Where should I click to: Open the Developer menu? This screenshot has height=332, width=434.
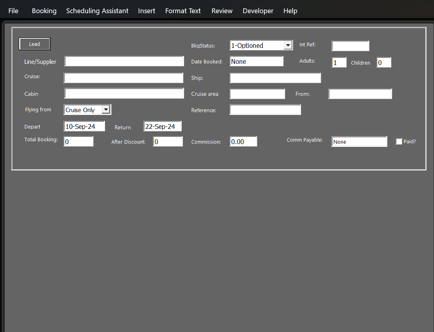pyautogui.click(x=258, y=11)
